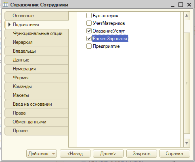Open the Права tab
This screenshot has width=195, height=162.
pos(36,113)
